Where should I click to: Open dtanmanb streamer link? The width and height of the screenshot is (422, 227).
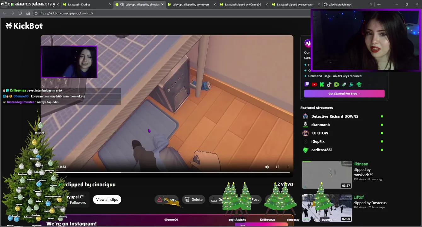(321, 125)
